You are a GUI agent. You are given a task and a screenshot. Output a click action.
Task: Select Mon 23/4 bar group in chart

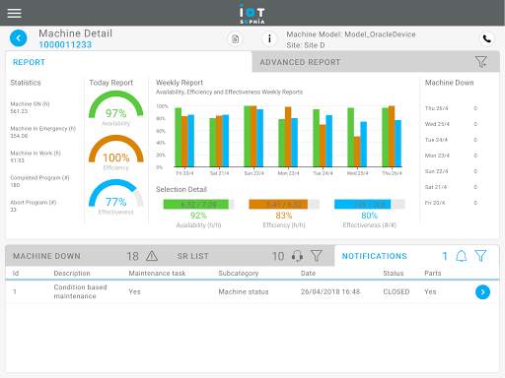click(288, 137)
